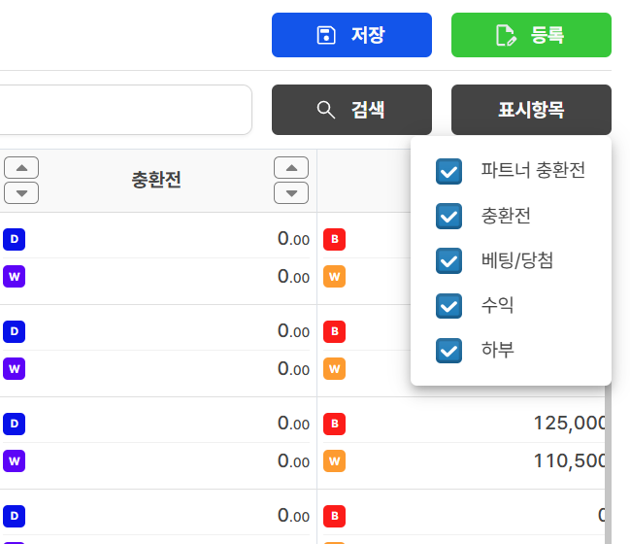
Task: Click the document-edit icon in 등록
Action: pyautogui.click(x=505, y=36)
